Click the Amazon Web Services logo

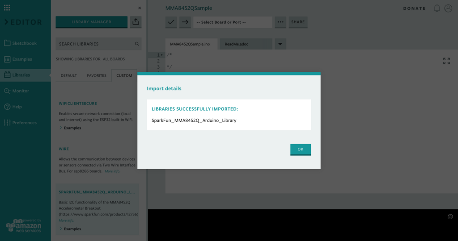24,225
